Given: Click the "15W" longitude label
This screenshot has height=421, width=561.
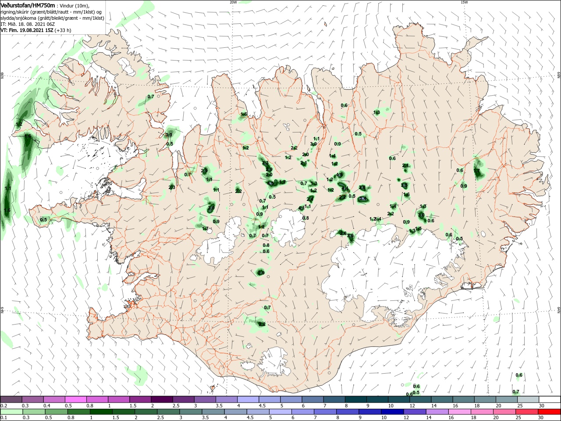Looking at the screenshot, I should pyautogui.click(x=464, y=2).
